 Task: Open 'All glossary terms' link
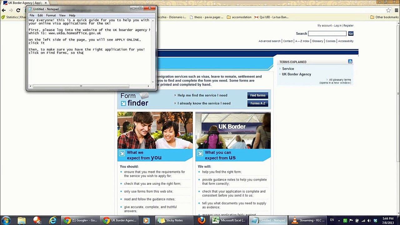(x=340, y=80)
